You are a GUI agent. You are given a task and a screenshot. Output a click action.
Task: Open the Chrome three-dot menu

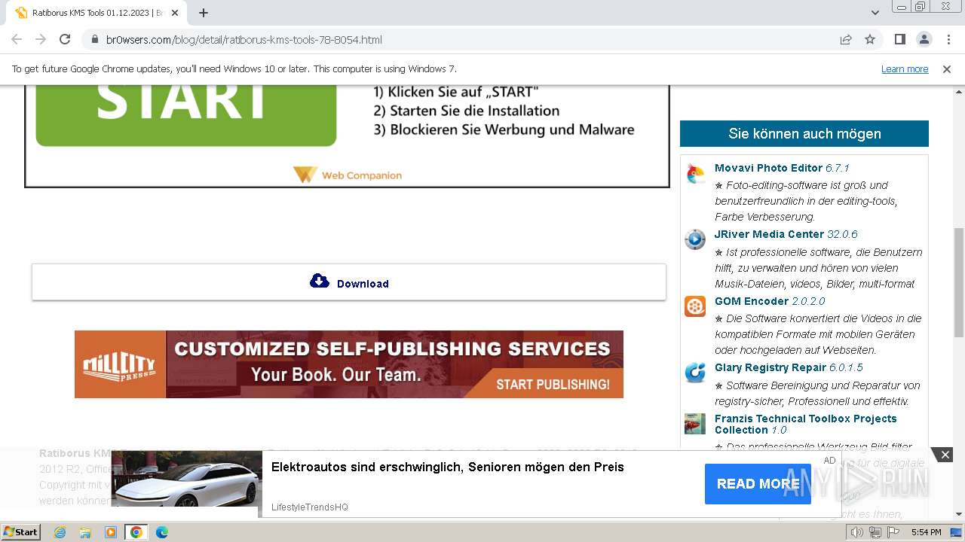pyautogui.click(x=948, y=39)
